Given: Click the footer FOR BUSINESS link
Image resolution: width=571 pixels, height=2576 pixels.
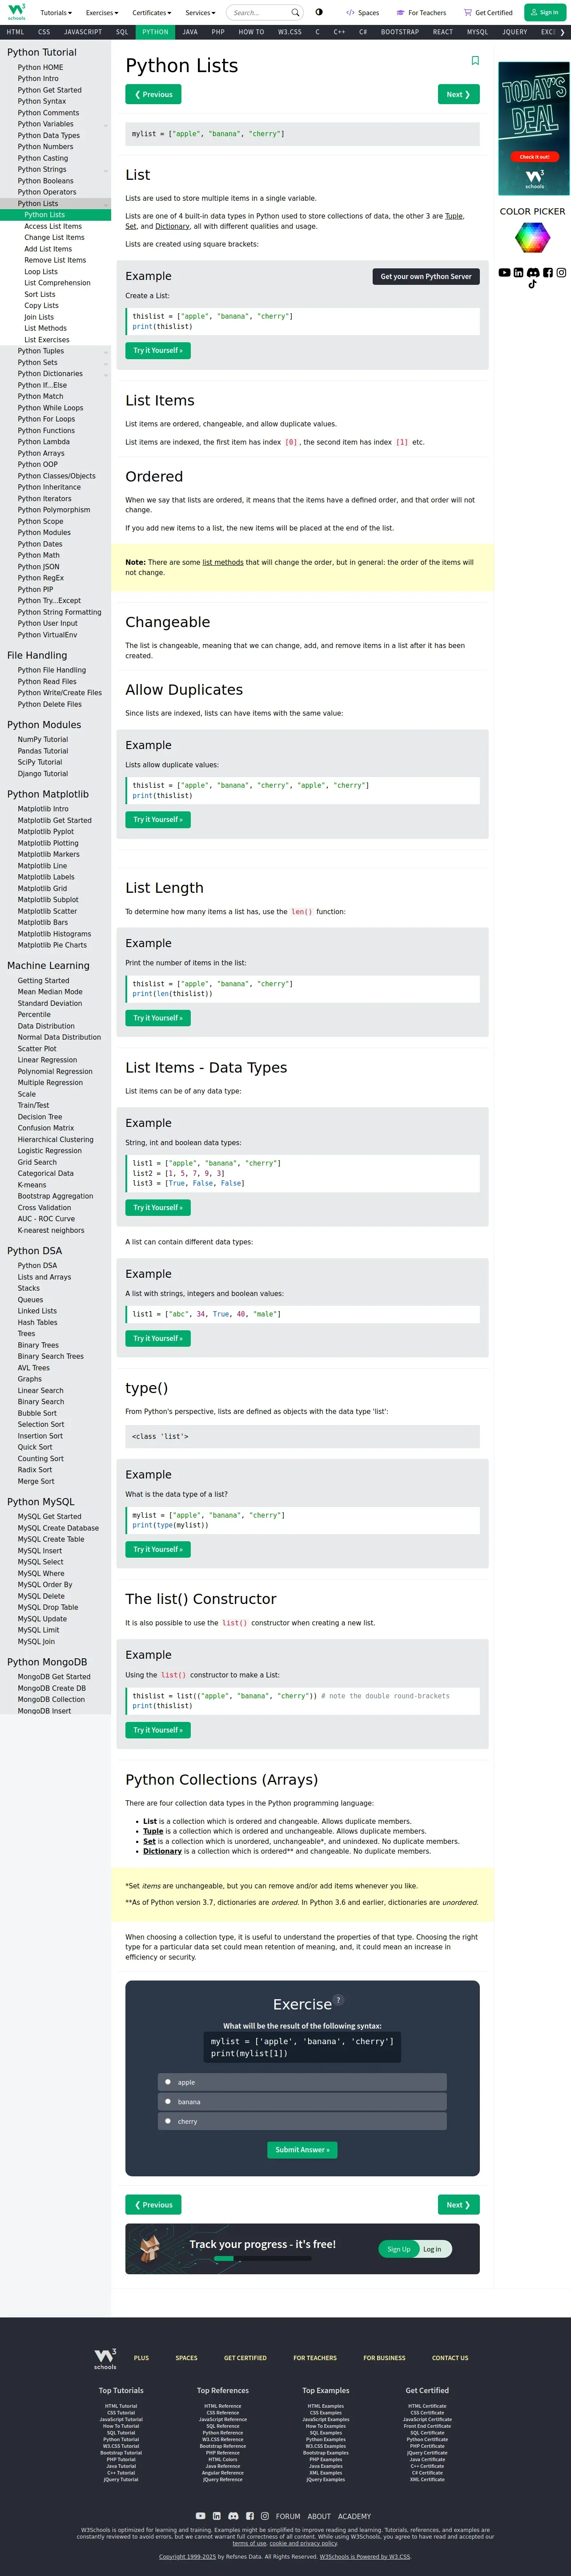Looking at the screenshot, I should [x=384, y=2358].
